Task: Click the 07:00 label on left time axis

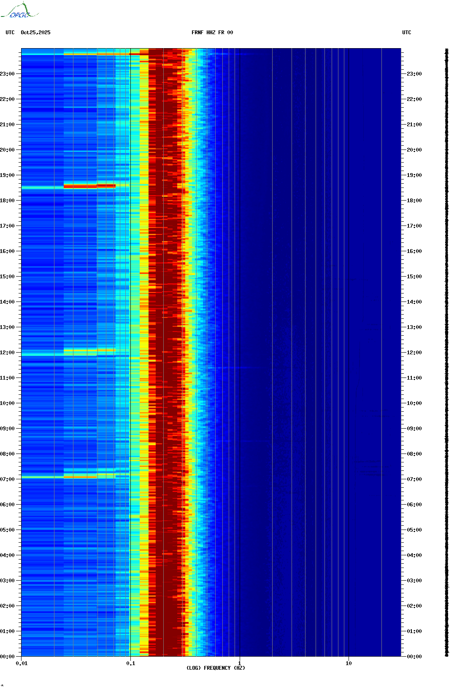Action: click(x=7, y=479)
